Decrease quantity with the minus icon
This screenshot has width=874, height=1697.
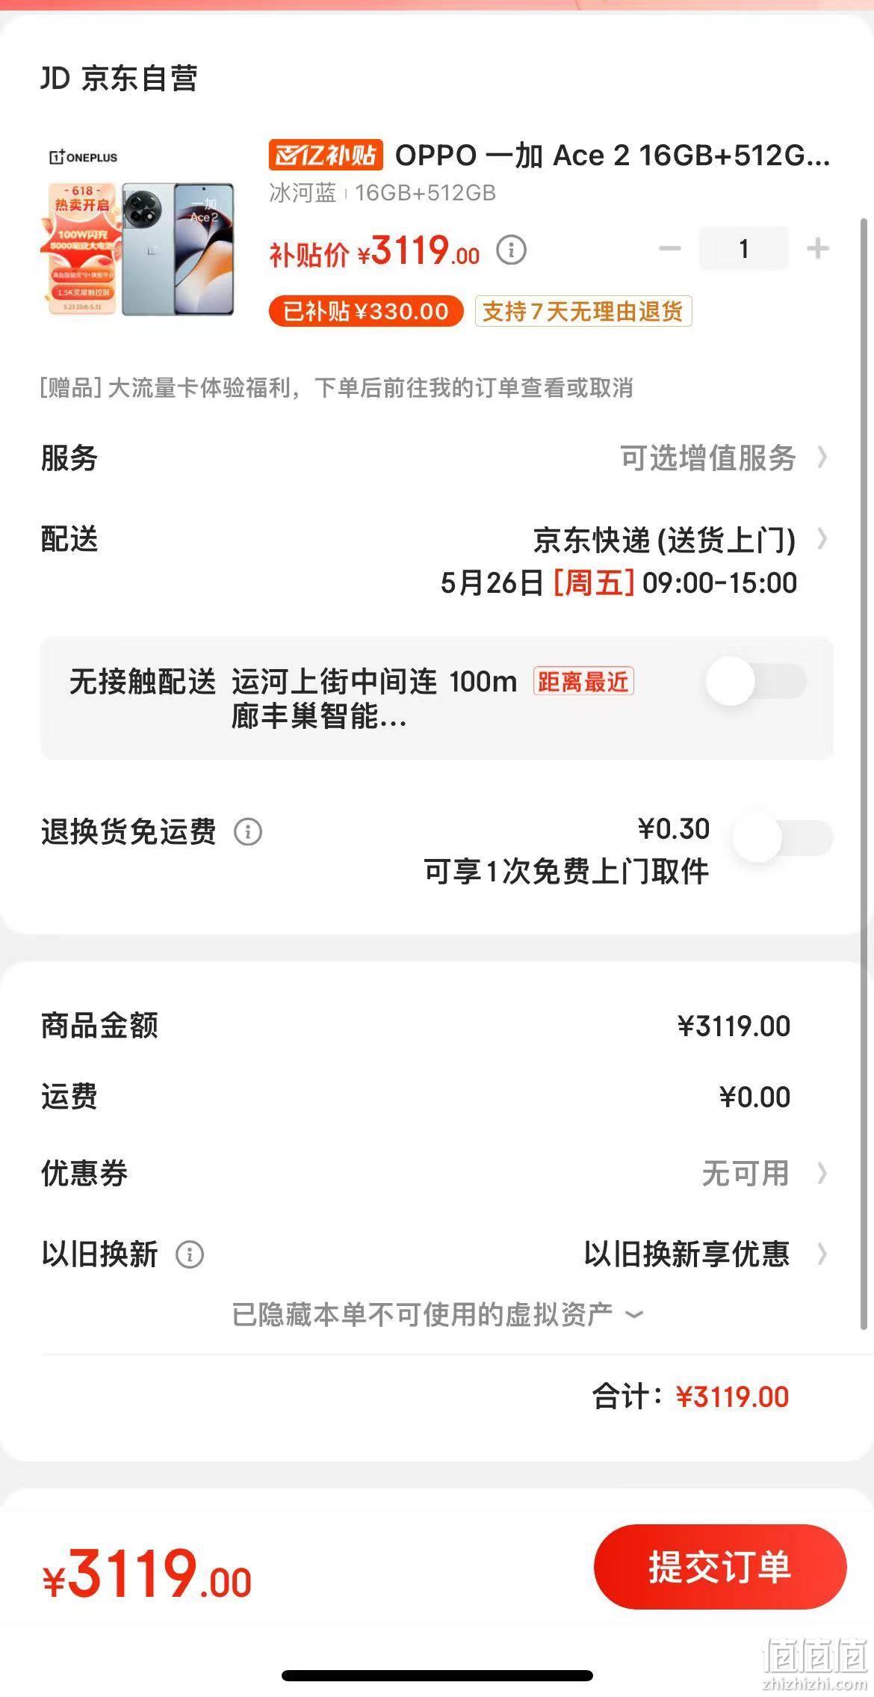pyautogui.click(x=670, y=248)
